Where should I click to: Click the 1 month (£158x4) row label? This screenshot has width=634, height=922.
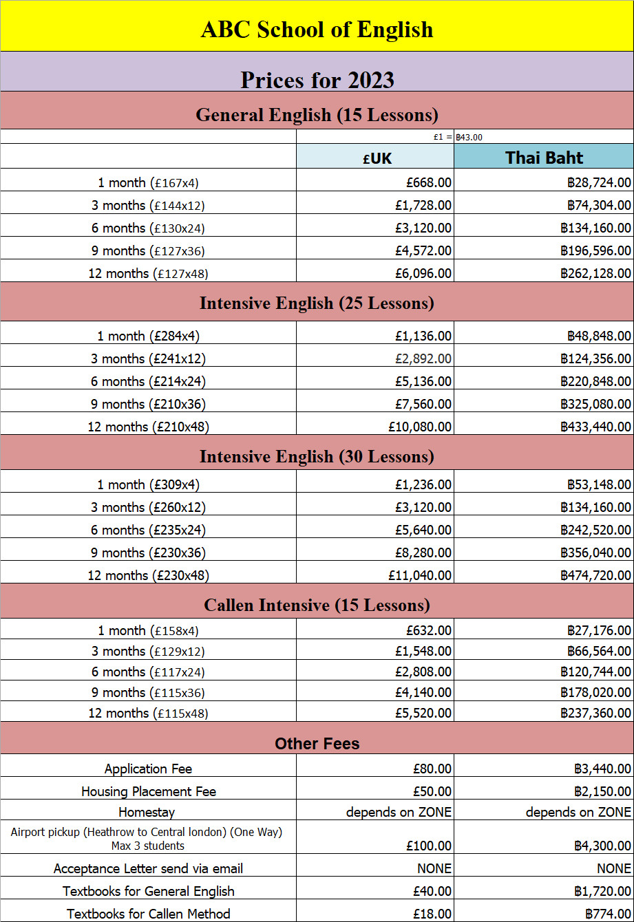click(x=148, y=630)
